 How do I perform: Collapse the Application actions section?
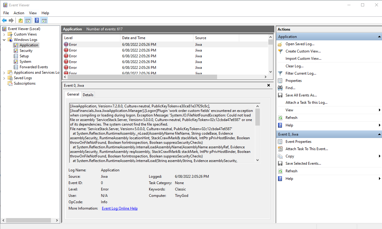379,37
